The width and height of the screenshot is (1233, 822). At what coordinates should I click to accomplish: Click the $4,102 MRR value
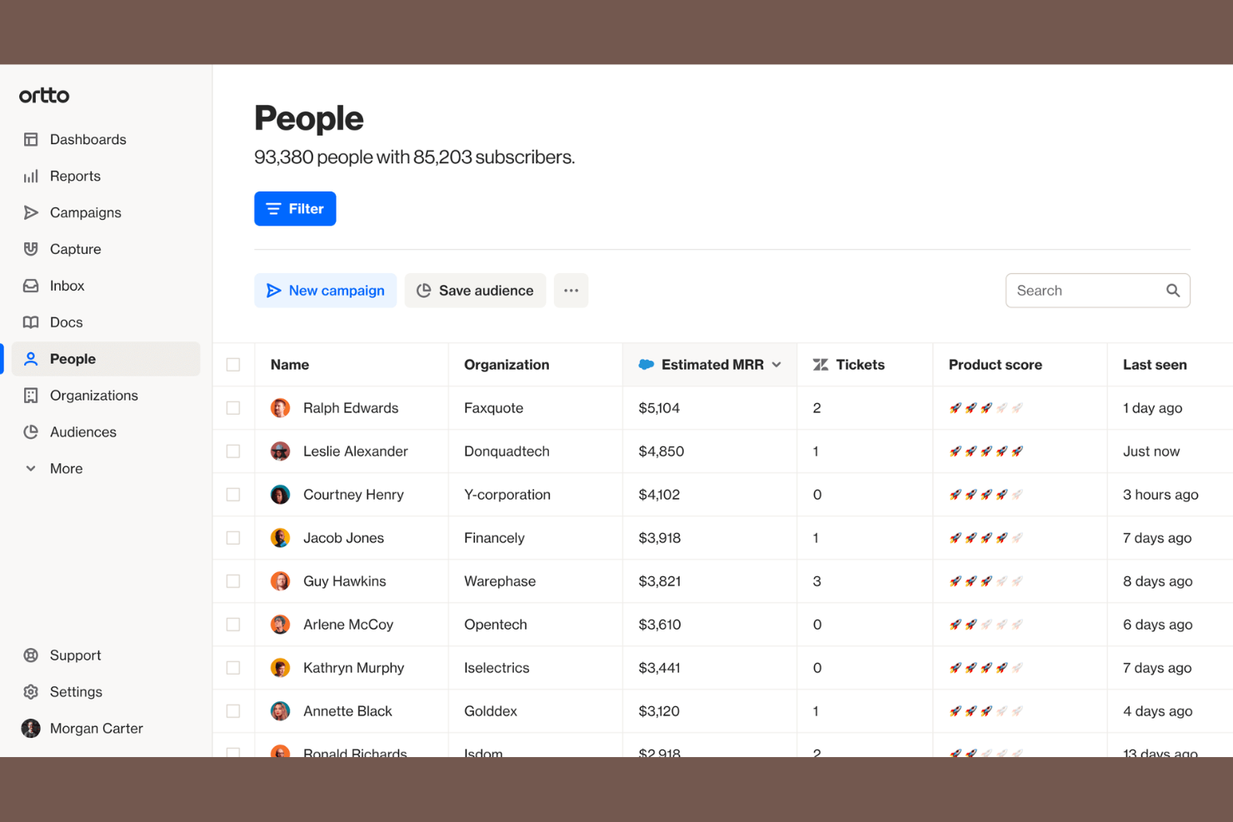[659, 495]
